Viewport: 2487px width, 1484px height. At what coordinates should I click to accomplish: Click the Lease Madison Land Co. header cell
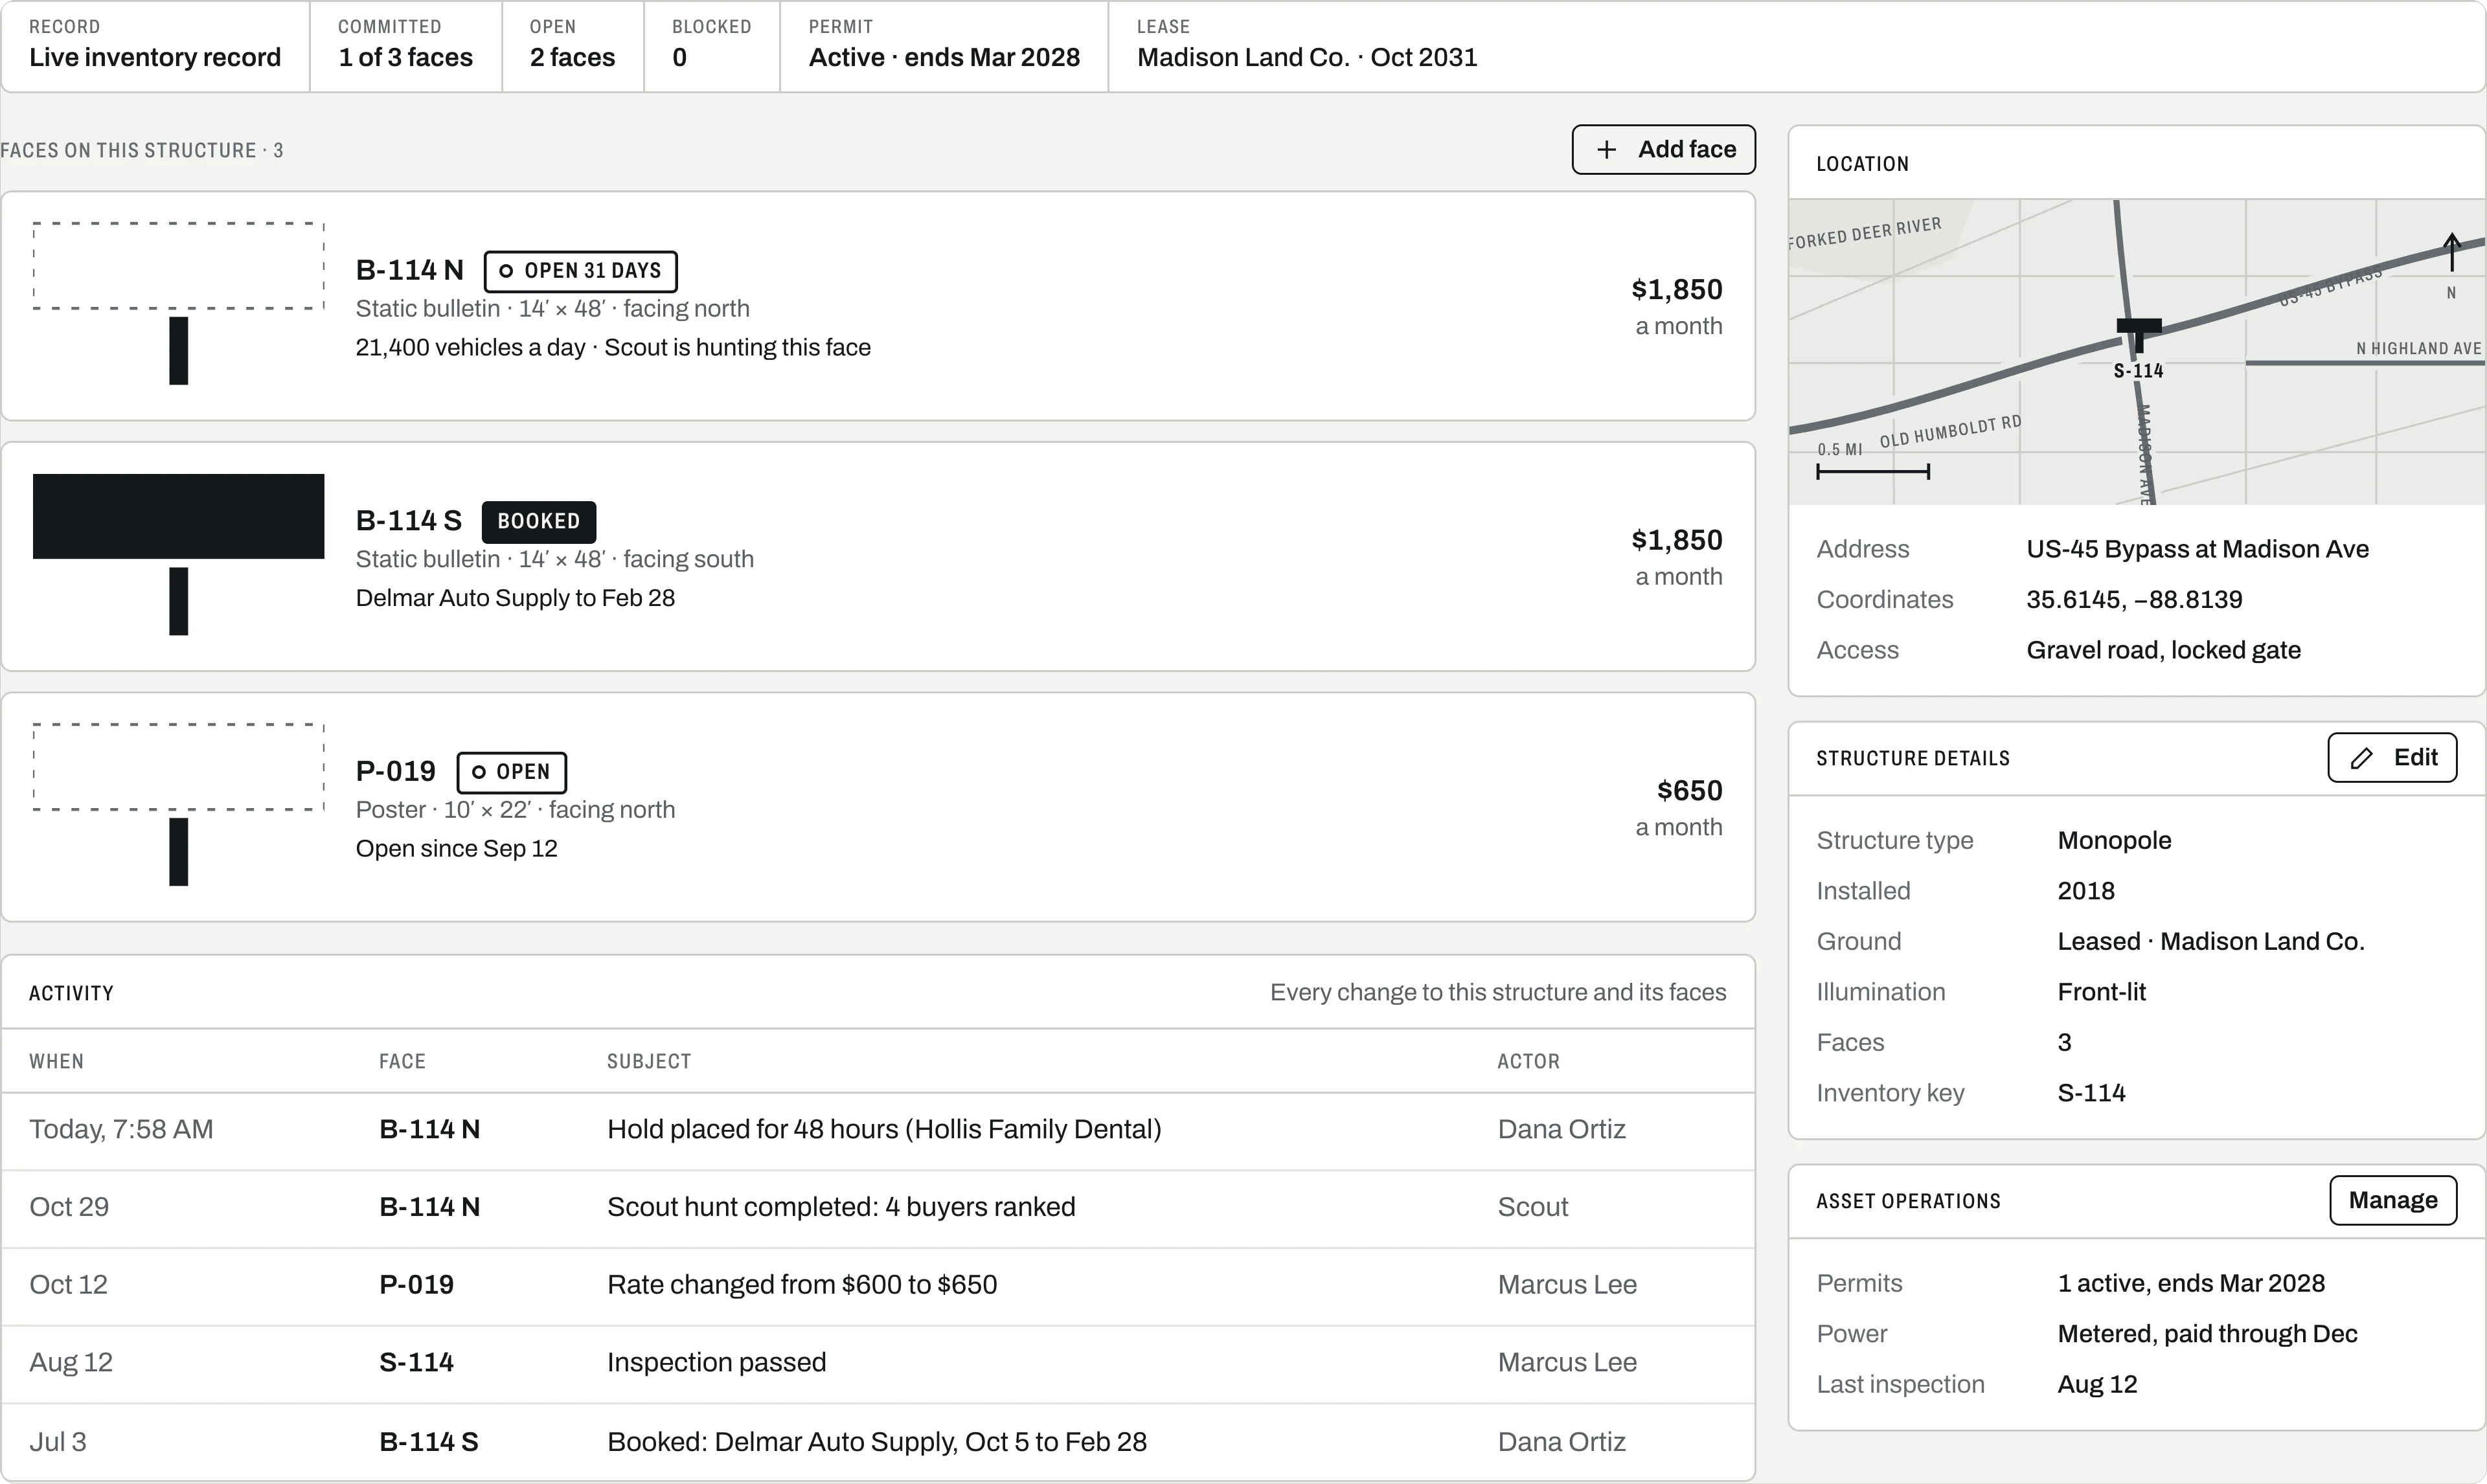1307,46
